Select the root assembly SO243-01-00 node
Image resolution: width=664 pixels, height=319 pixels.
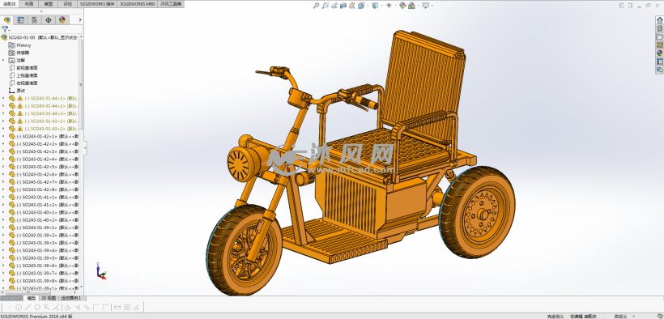(40, 37)
